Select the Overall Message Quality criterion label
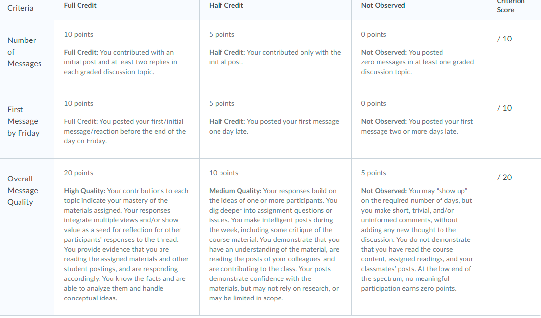 pyautogui.click(x=23, y=190)
